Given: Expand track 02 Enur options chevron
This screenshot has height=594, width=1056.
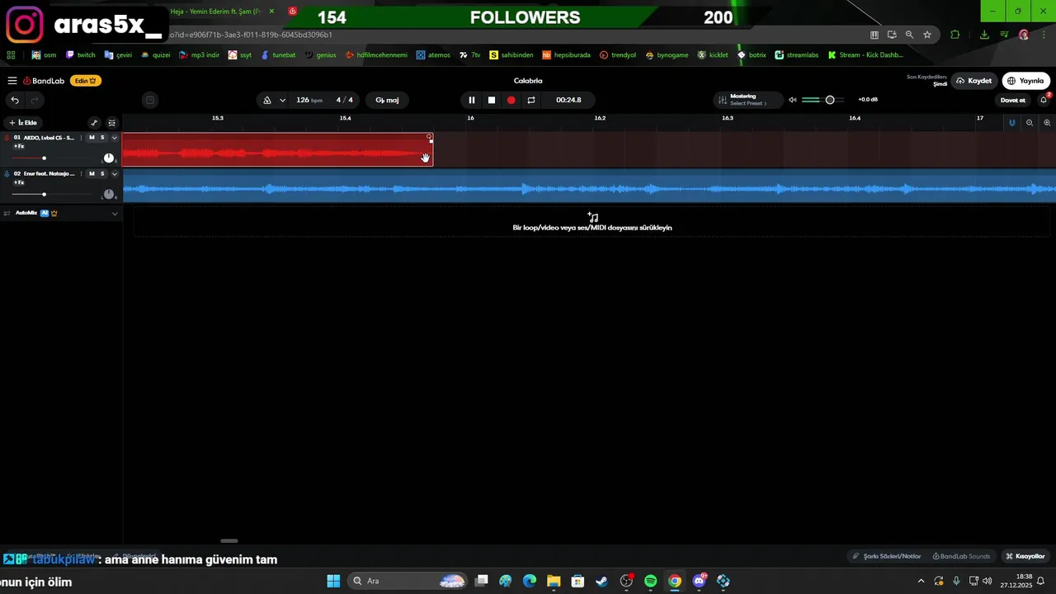Looking at the screenshot, I should [115, 174].
